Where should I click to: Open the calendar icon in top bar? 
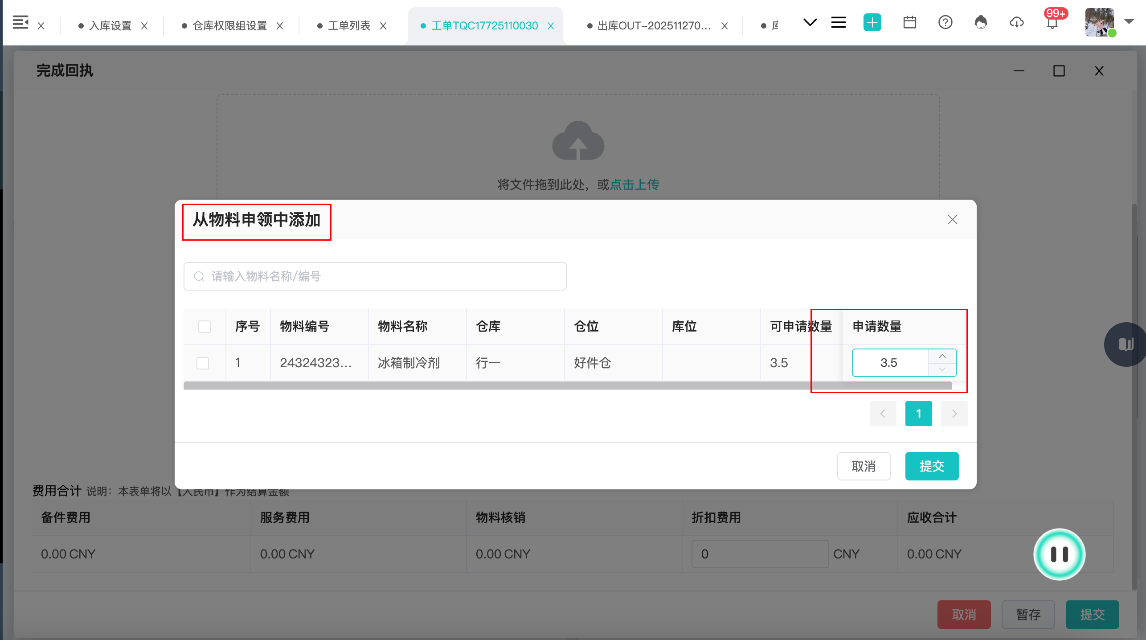tap(909, 22)
